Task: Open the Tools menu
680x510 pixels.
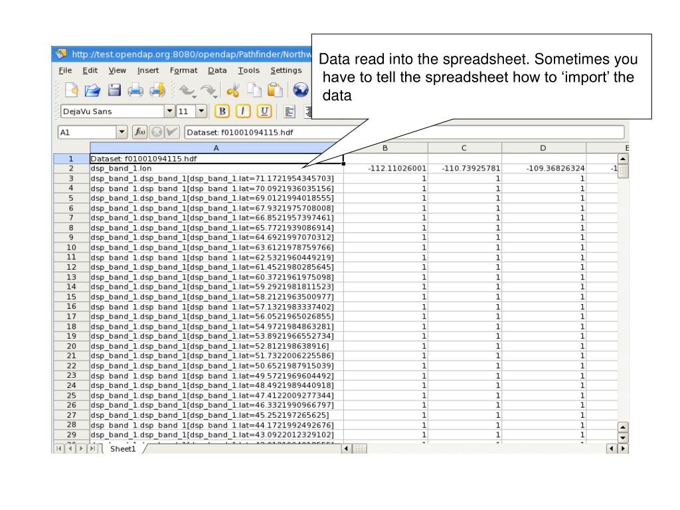Action: (x=248, y=70)
